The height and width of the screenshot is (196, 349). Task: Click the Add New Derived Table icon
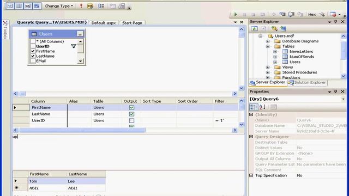coord(122,6)
